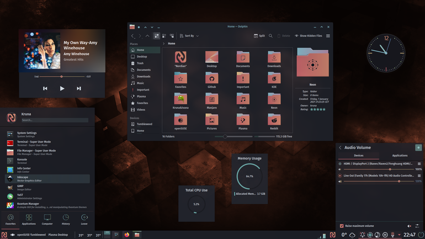Switch to icons view mode in Dolphin
The image size is (425, 239).
(157, 36)
